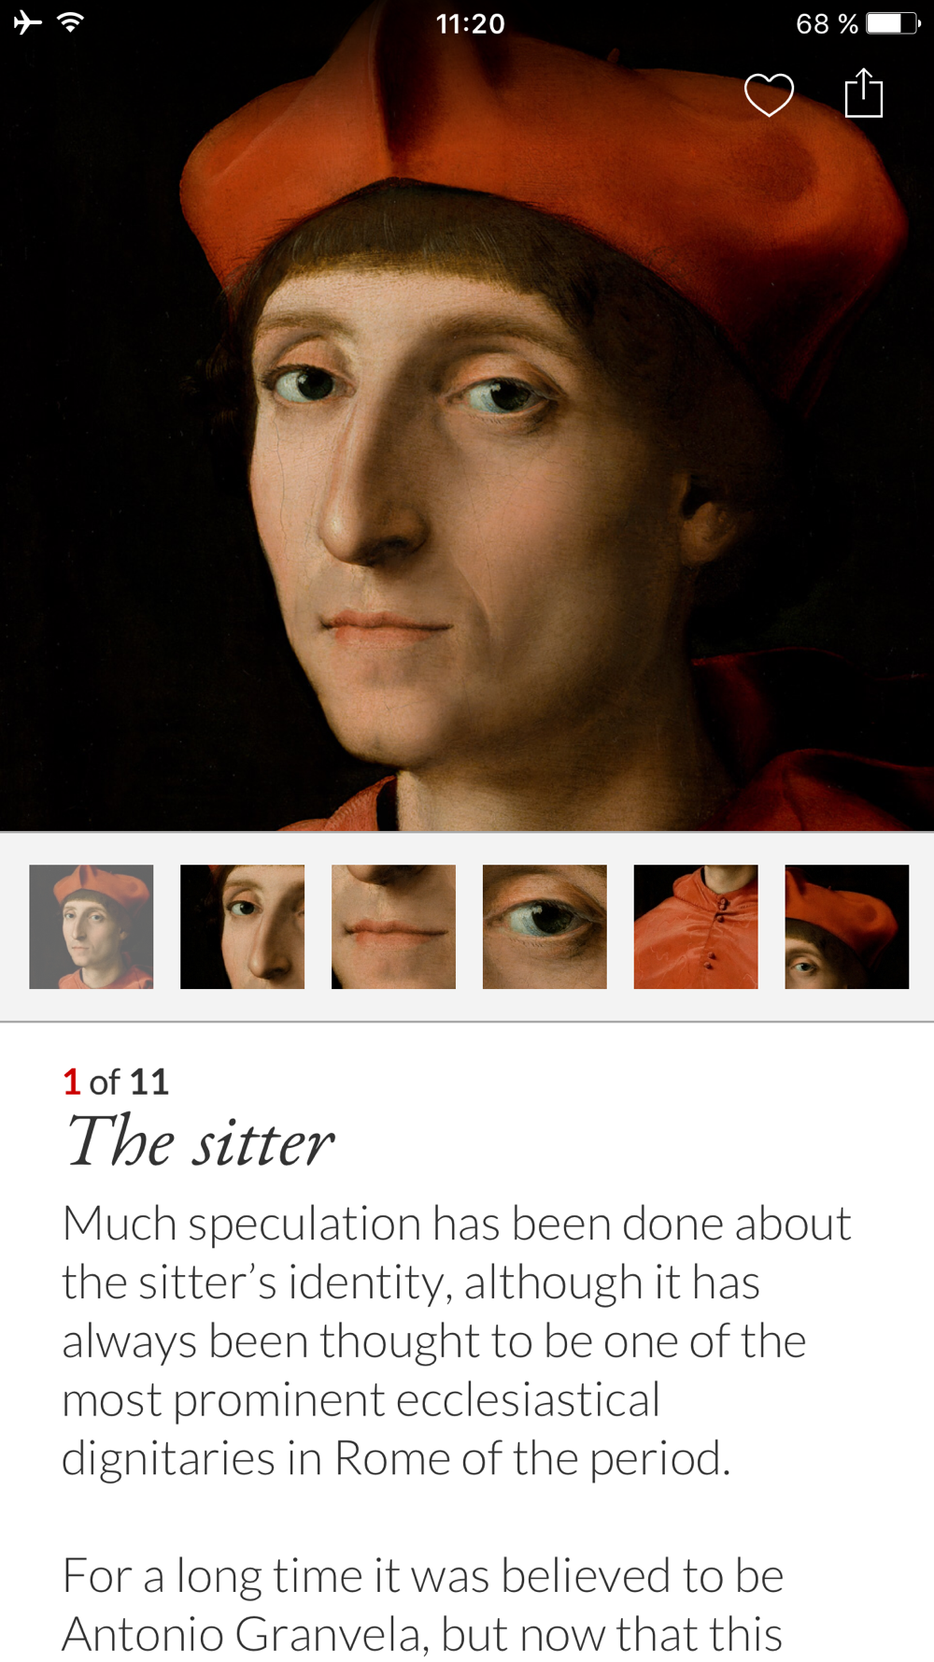Tap the Wi-Fi status icon
The height and width of the screenshot is (1662, 934).
point(71,21)
